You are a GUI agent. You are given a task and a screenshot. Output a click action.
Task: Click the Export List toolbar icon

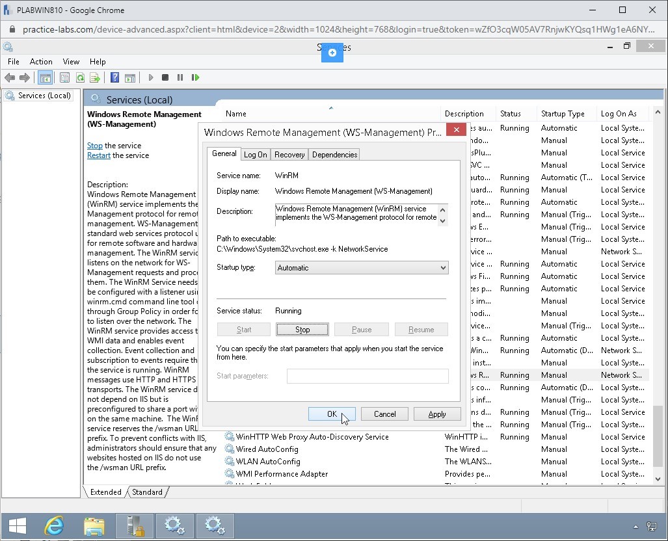[94, 77]
